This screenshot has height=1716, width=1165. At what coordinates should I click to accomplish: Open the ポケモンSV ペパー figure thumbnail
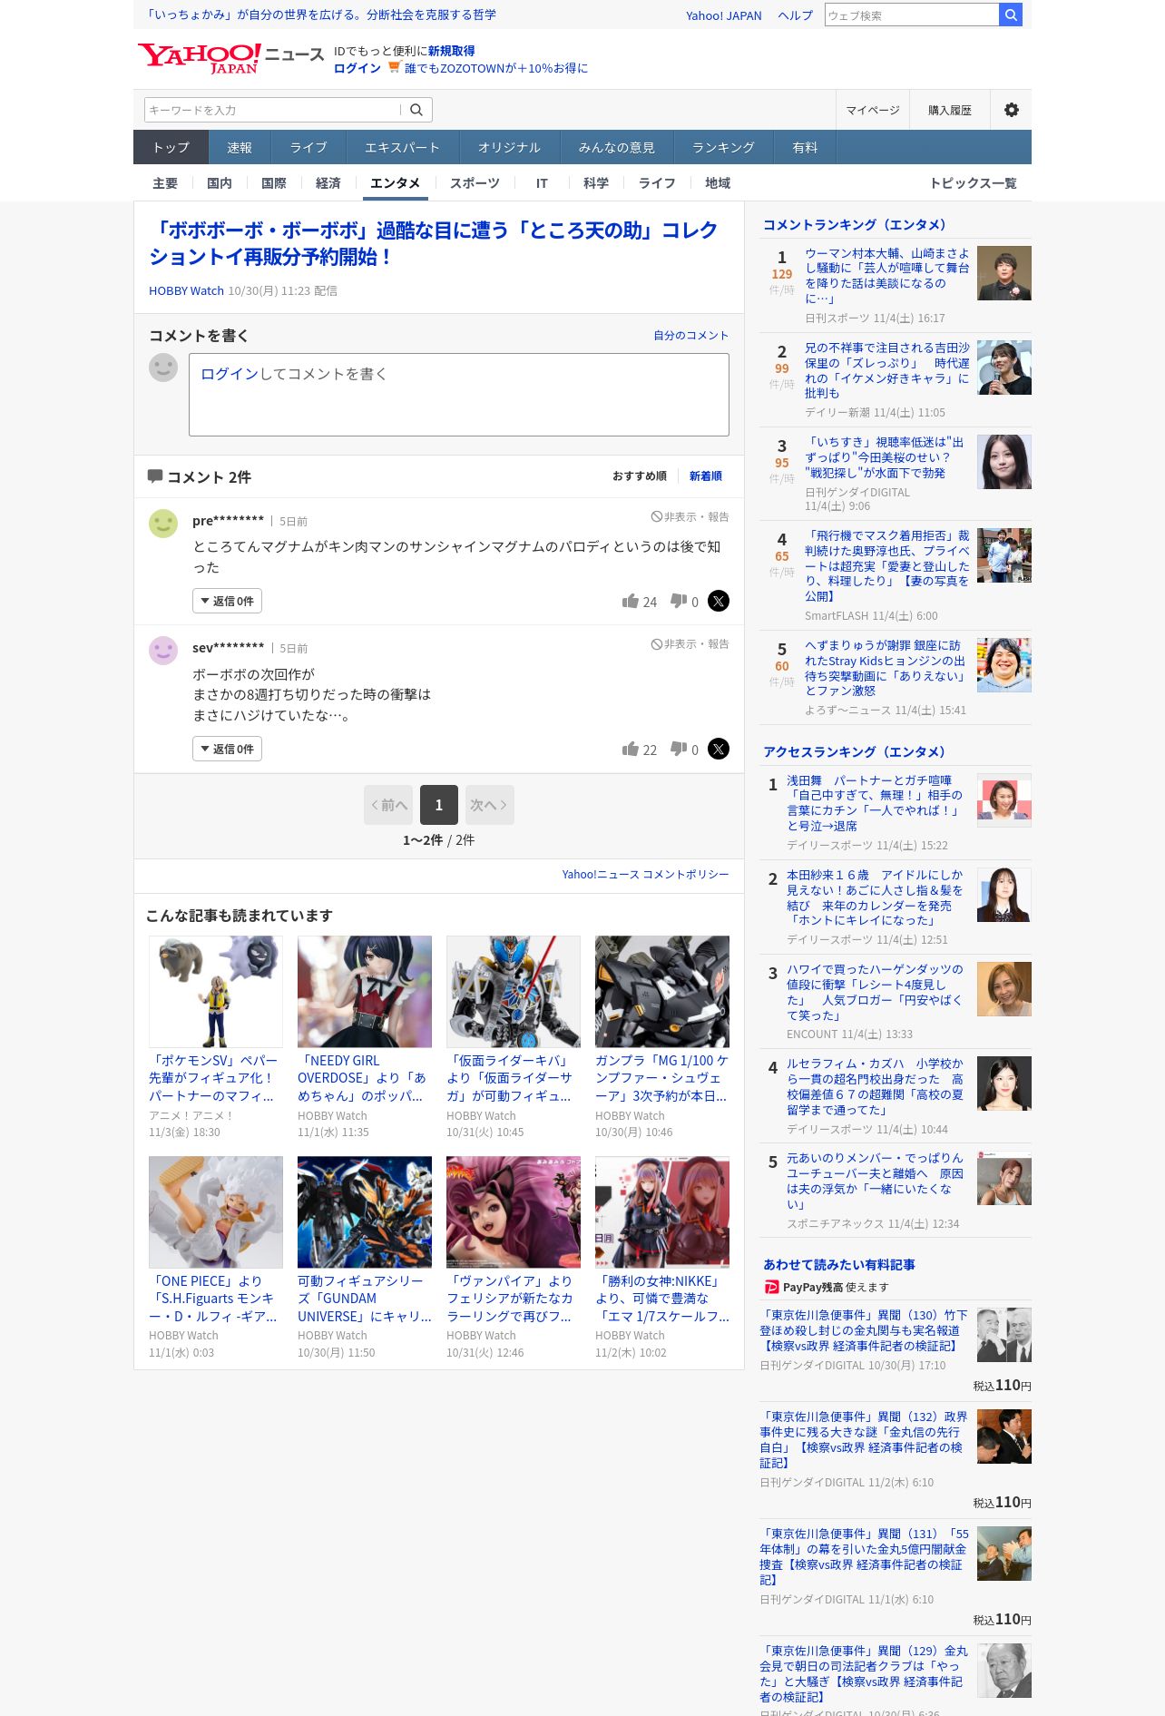pyautogui.click(x=216, y=992)
